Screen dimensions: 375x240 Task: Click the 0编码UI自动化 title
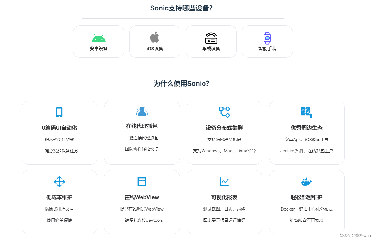point(59,128)
